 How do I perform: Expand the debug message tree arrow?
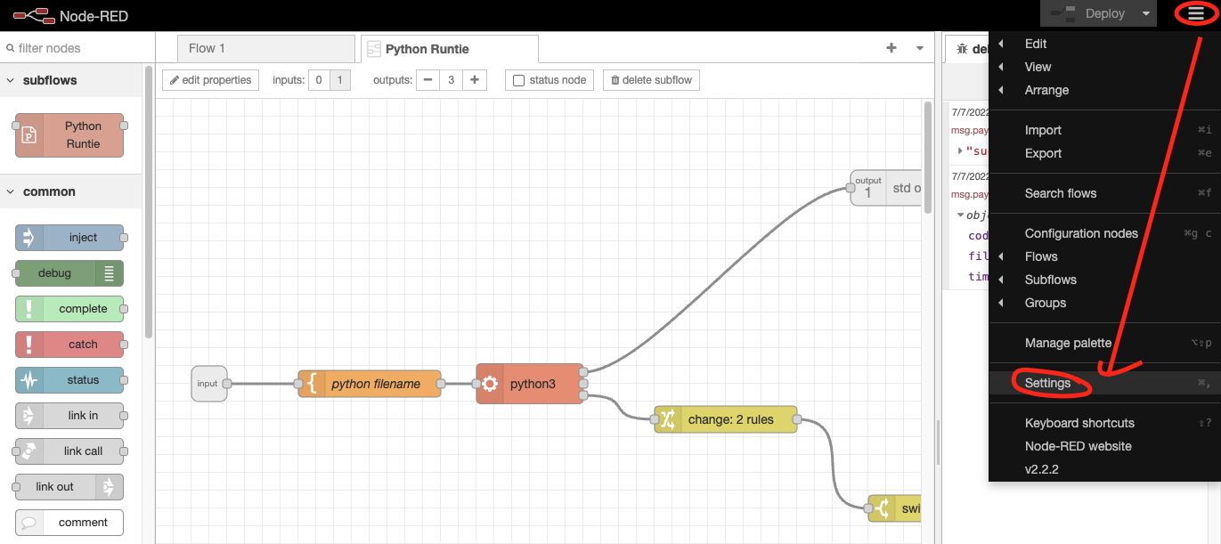[x=960, y=150]
